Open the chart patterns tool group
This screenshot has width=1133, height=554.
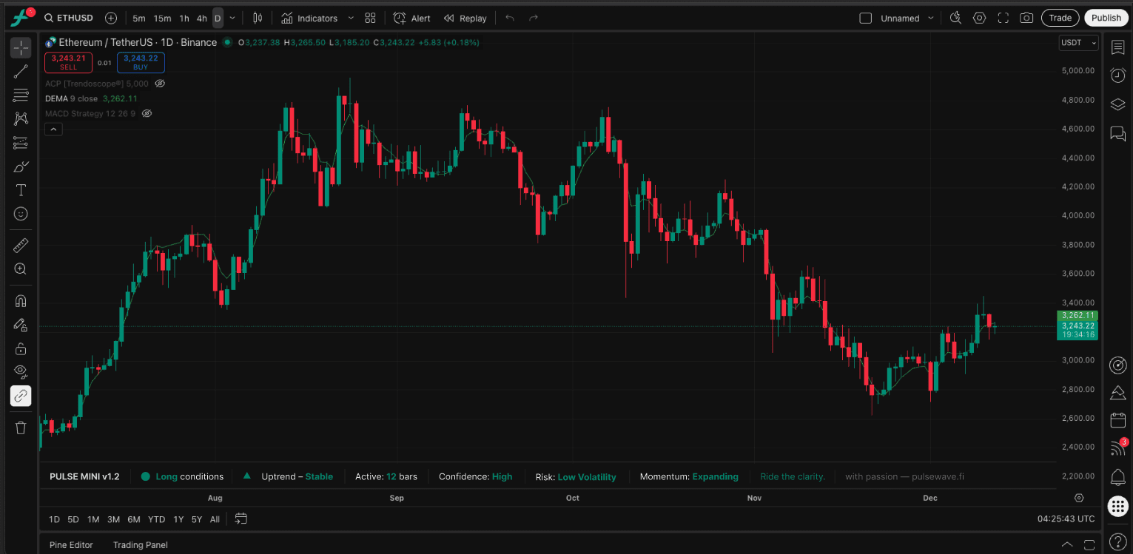tap(21, 119)
